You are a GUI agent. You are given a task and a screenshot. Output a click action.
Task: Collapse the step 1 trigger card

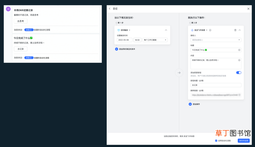point(166,30)
